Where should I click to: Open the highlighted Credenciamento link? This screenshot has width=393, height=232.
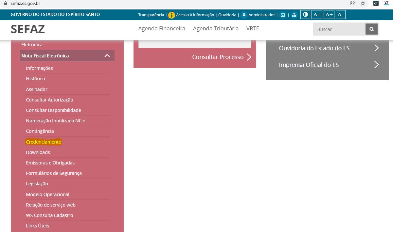44,142
